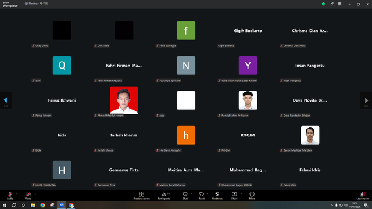372x209 pixels.
Task: Expand the React options arrow
Action: [x=207, y=194]
